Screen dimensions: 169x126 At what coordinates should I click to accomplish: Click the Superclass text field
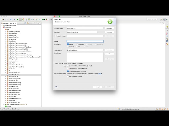85,50
